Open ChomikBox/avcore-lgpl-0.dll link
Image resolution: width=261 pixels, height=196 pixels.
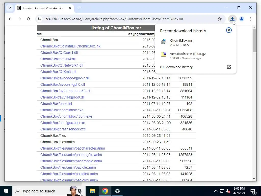pos(63,84)
